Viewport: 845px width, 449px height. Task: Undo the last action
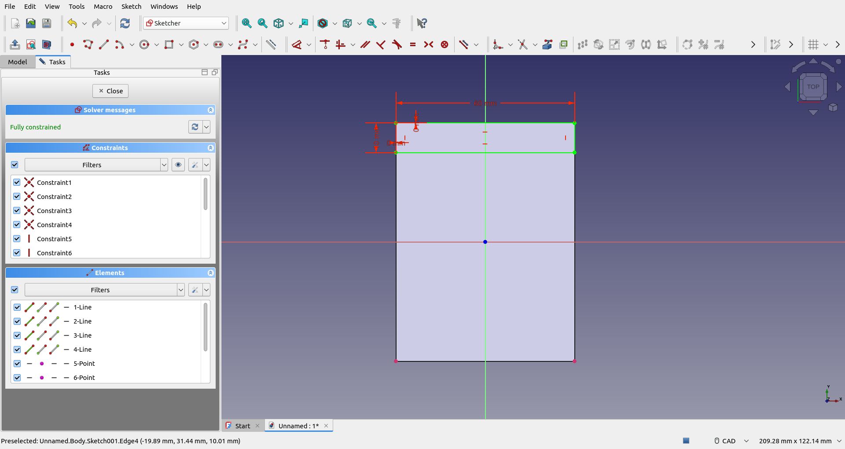pos(72,23)
